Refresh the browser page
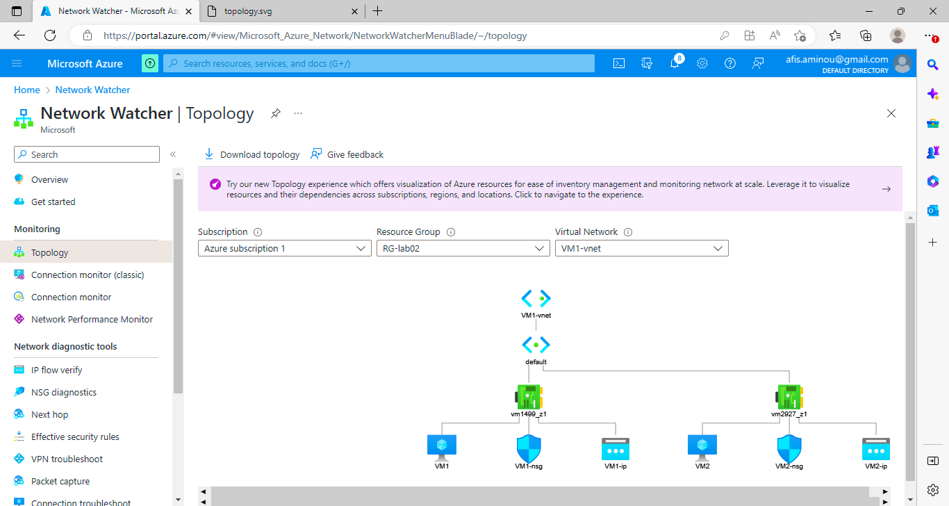The height and width of the screenshot is (506, 949). tap(50, 35)
